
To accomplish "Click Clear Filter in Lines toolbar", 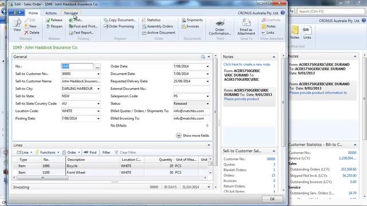I will 125,152.
